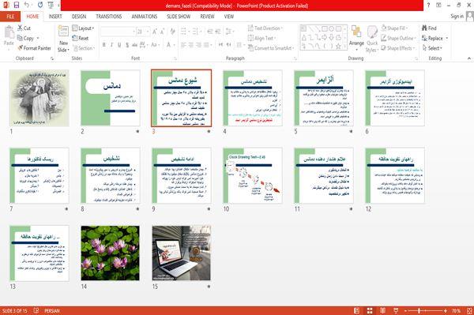Click the Cut scissors icon

[x=20, y=28]
